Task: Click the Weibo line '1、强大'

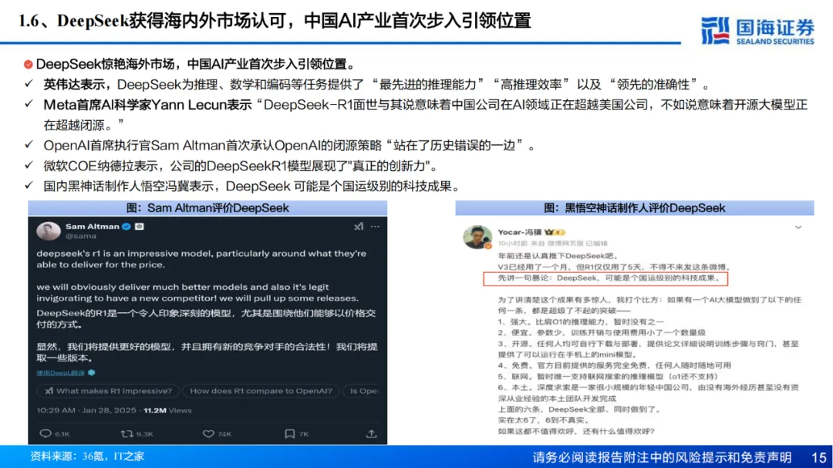Action: [581, 322]
